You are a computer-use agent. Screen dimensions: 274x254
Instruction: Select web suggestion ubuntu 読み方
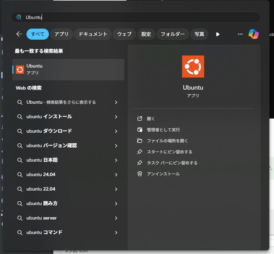(x=68, y=204)
